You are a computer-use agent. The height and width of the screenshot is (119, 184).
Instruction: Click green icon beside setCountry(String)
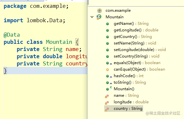tap(108, 57)
